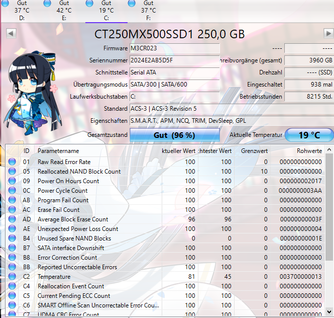The height and width of the screenshot is (318, 334).
Task: Click the F: drive blue health indicator icon
Action: (x=132, y=3)
